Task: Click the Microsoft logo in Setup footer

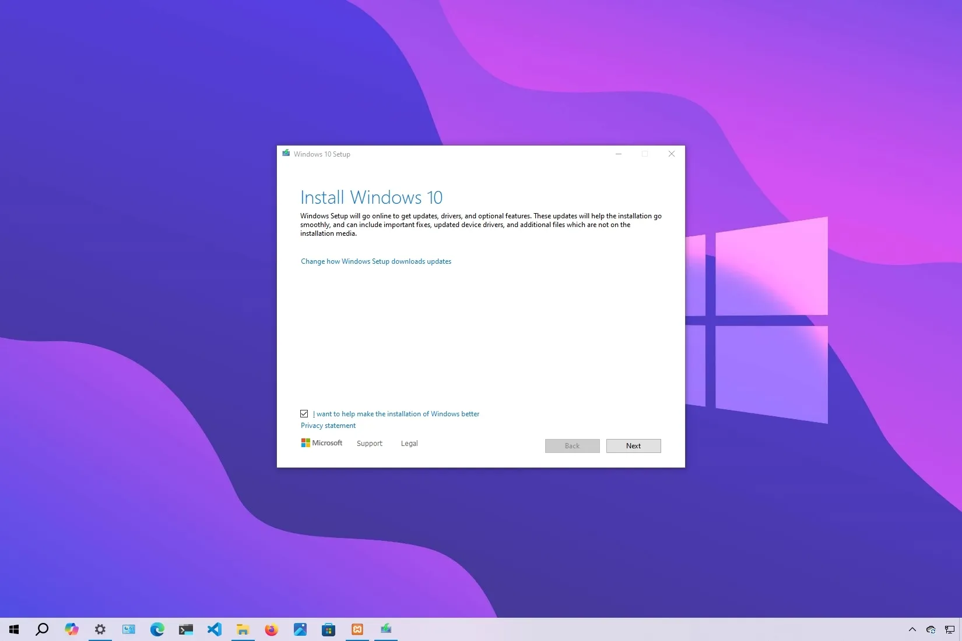Action: coord(322,443)
